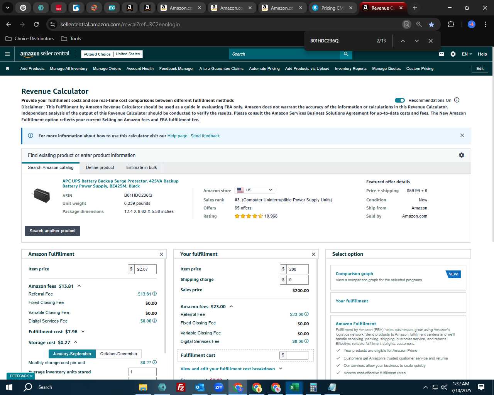Click the Recommendations info icon
Image resolution: width=494 pixels, height=395 pixels.
(457, 100)
